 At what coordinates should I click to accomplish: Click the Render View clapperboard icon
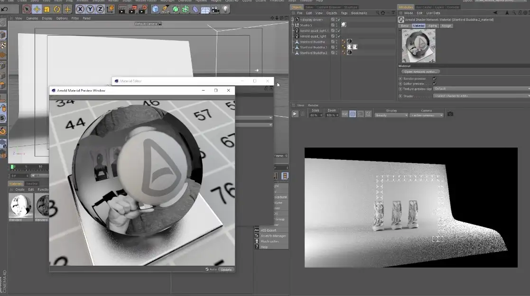click(x=122, y=9)
